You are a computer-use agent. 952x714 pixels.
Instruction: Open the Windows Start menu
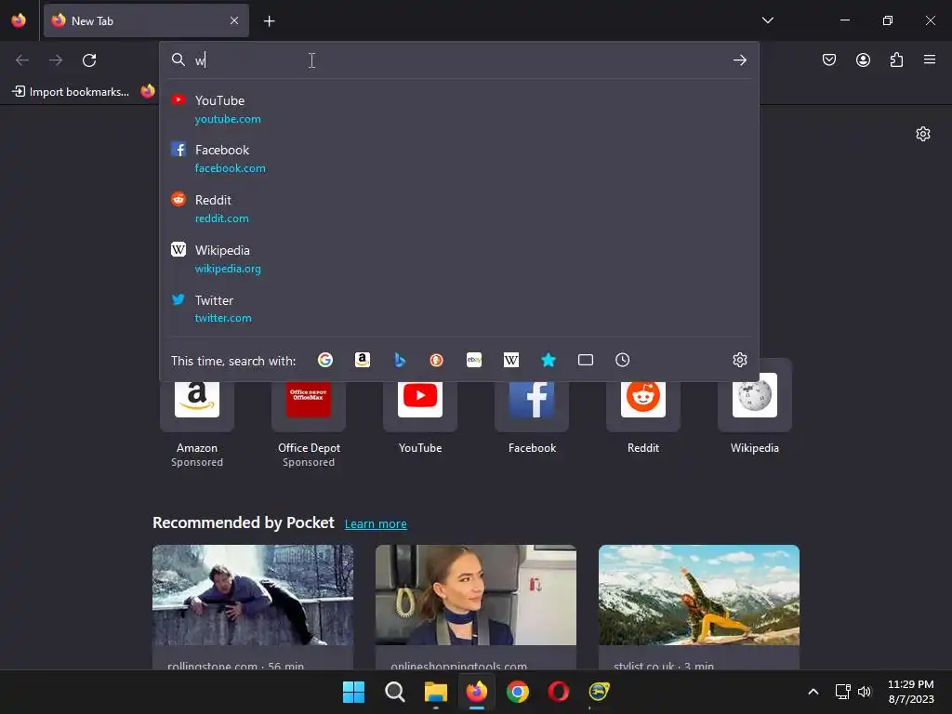(353, 692)
